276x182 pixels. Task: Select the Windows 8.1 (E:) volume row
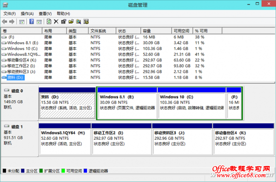click(x=138, y=43)
